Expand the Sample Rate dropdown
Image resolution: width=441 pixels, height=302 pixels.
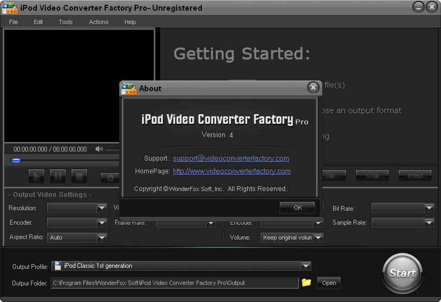[x=429, y=222]
